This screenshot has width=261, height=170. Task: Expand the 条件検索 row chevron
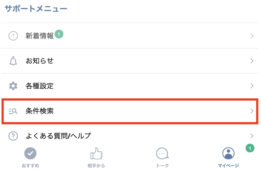point(252,111)
